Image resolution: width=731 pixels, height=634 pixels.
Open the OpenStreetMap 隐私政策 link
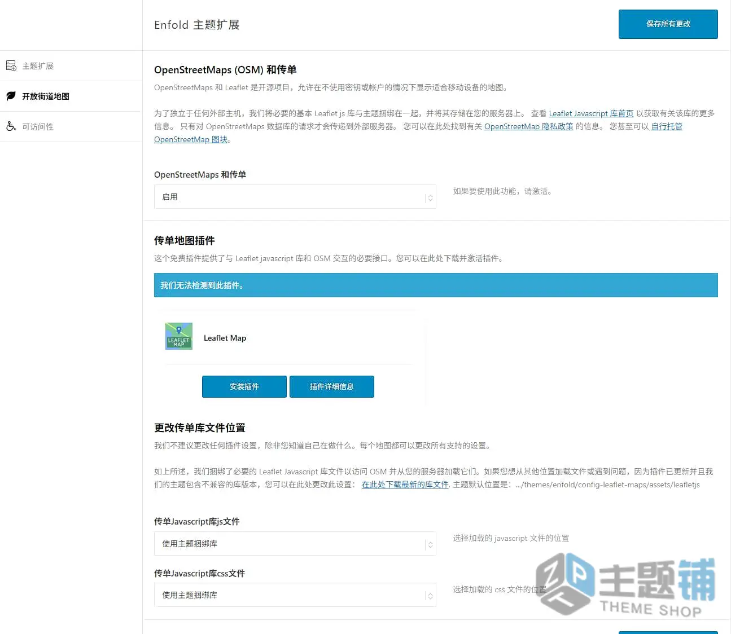pos(528,126)
